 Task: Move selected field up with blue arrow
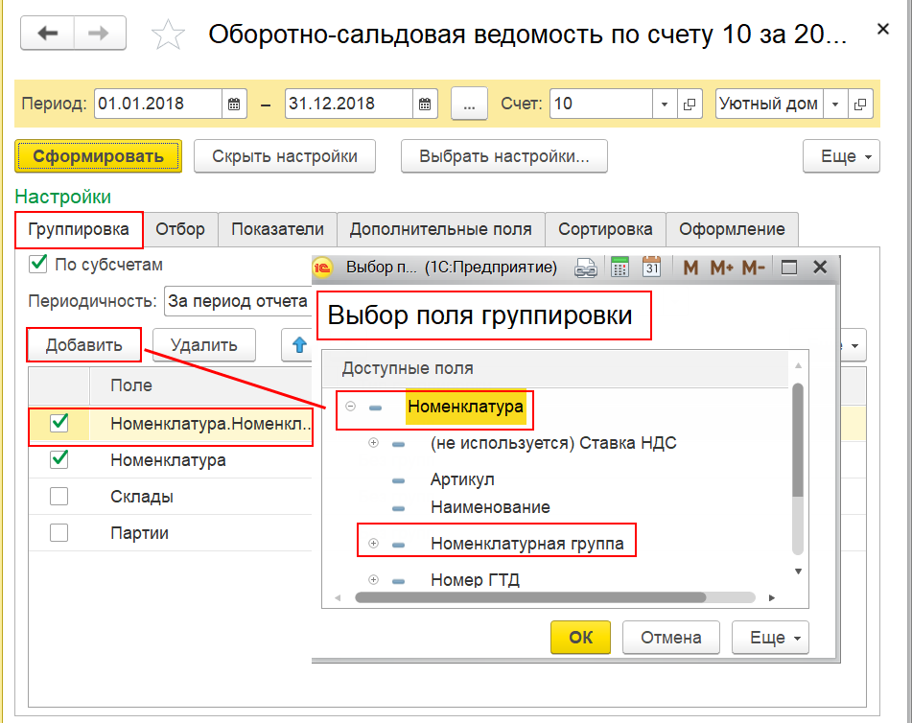coord(299,345)
